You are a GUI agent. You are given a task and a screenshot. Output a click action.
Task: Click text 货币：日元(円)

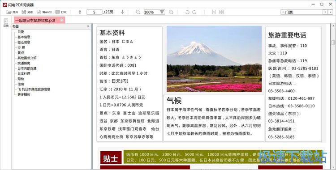114,81
